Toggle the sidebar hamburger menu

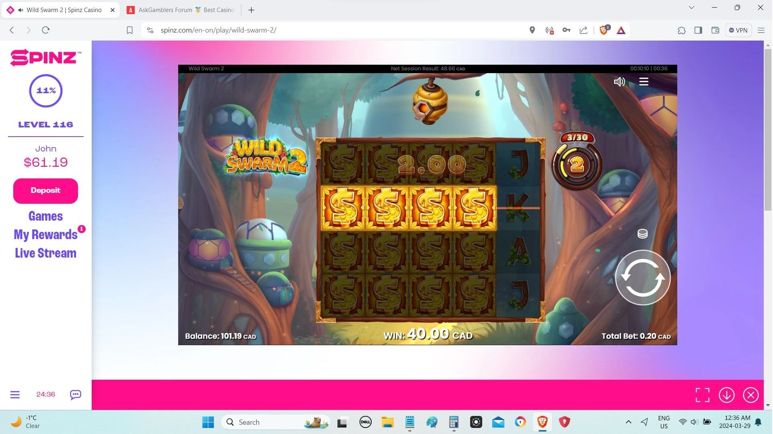(14, 395)
